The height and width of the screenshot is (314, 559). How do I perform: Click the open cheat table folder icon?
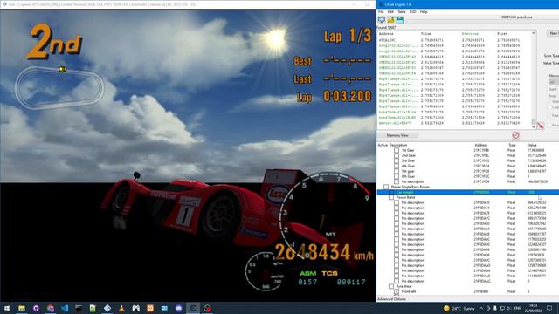pyautogui.click(x=390, y=20)
